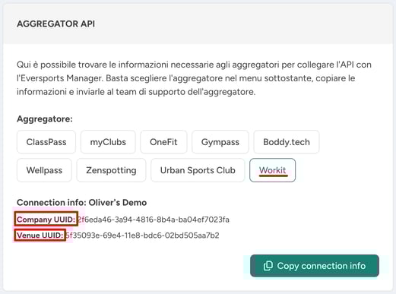Viewport: 396px width, 294px height.
Task: Click the Company UUID label
Action: tap(46, 220)
